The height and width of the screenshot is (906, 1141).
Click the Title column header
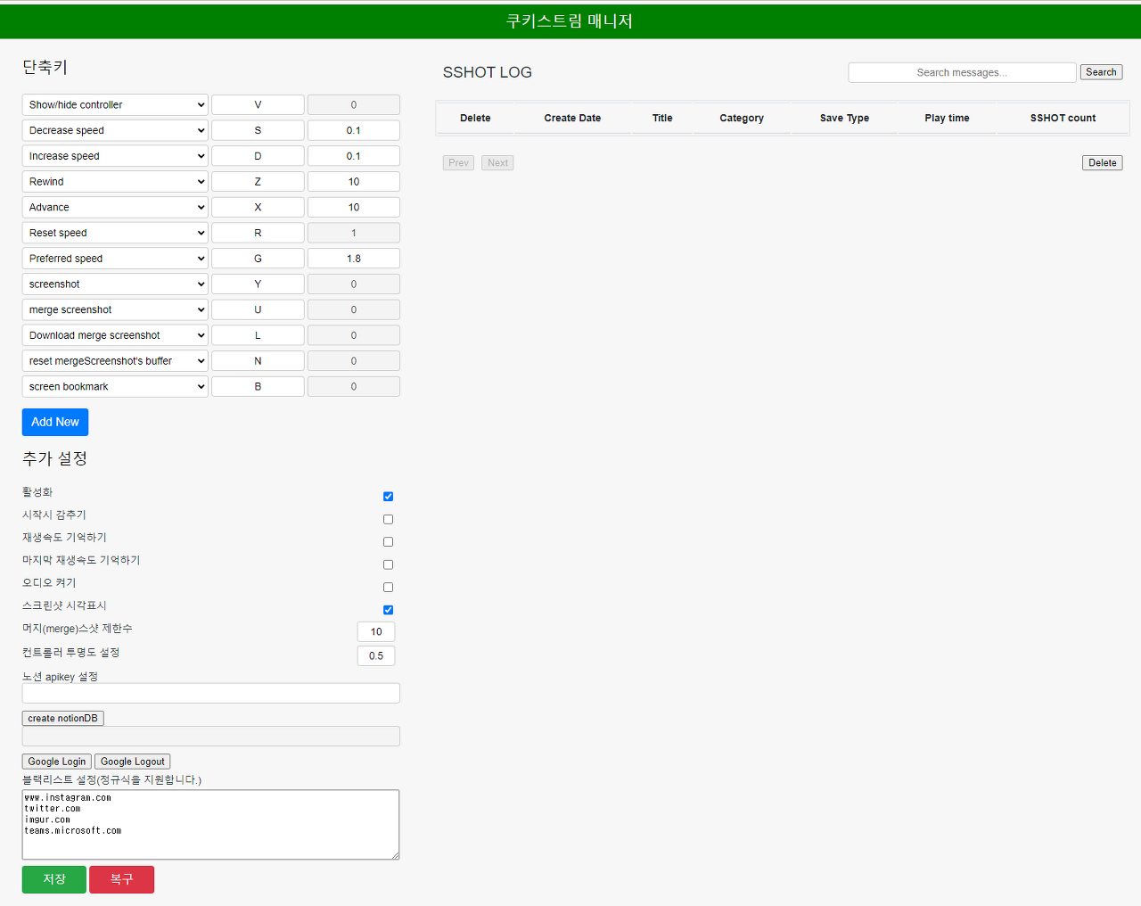point(662,118)
